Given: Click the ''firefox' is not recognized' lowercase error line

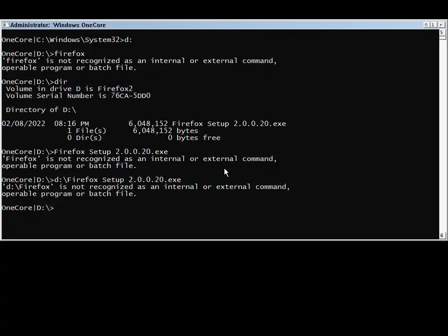Looking at the screenshot, I should click(139, 61).
